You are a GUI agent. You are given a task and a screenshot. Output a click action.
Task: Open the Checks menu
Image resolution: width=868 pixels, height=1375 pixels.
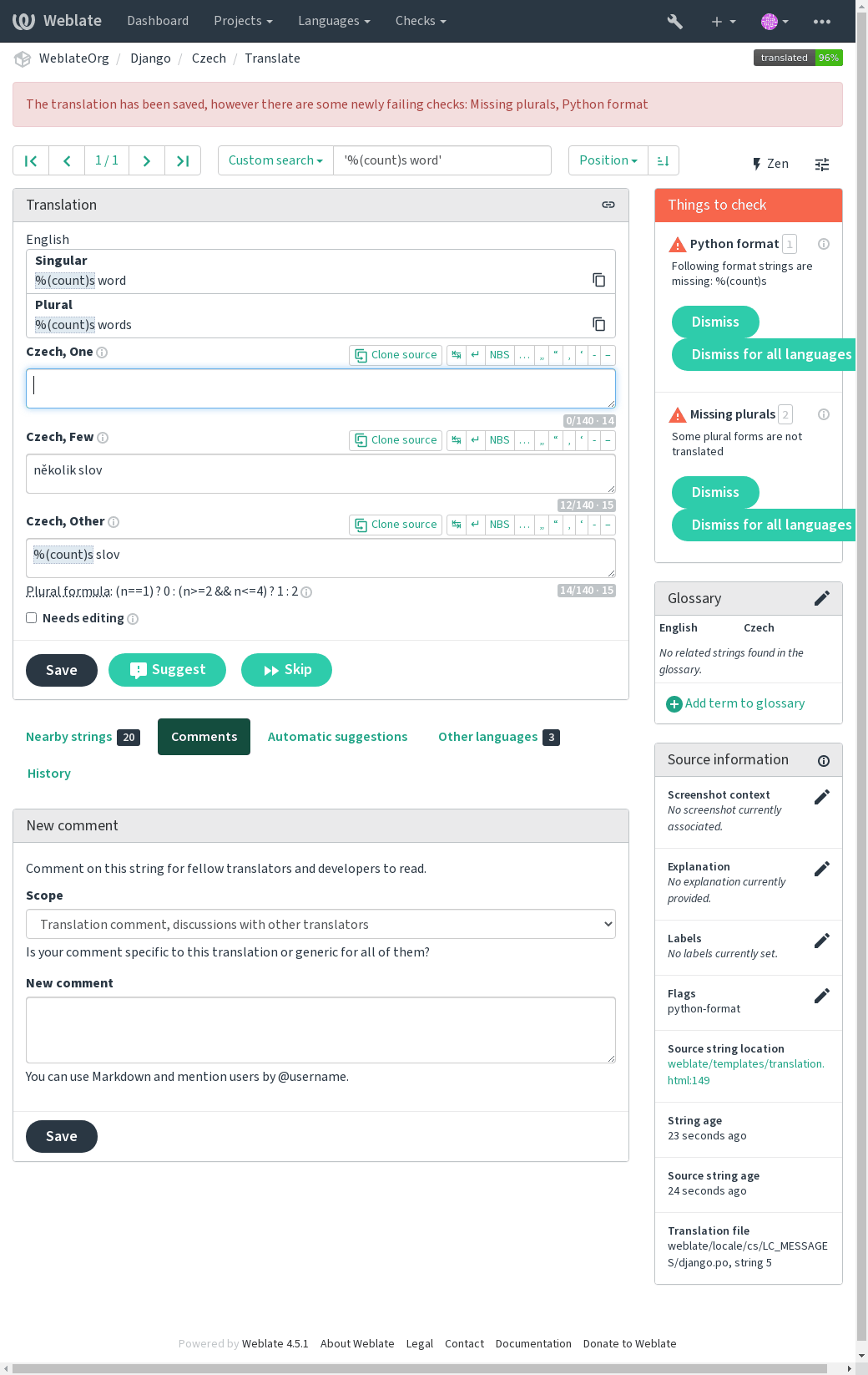[x=421, y=21]
